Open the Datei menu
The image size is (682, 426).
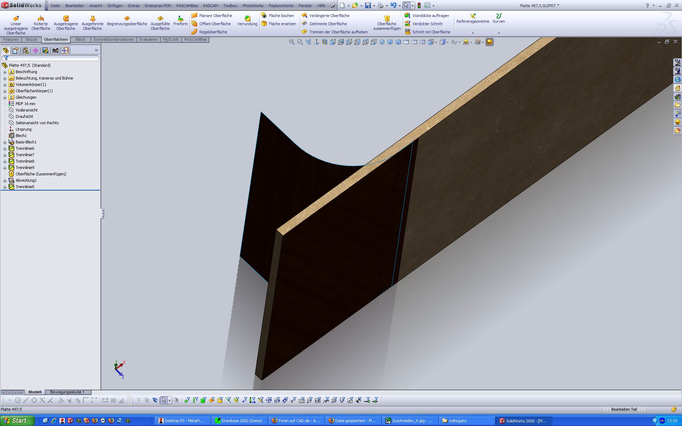tap(55, 6)
